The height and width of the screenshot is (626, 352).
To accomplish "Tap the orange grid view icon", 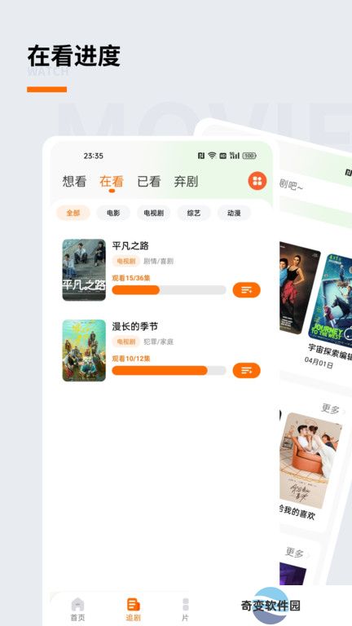I will click(x=257, y=181).
